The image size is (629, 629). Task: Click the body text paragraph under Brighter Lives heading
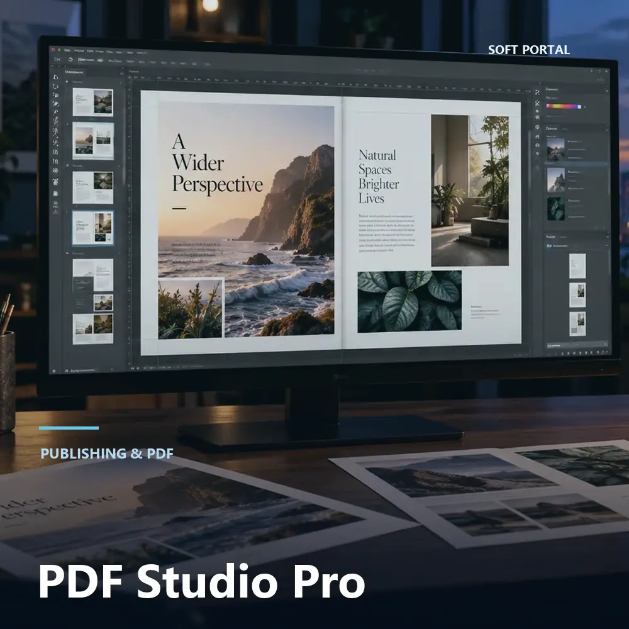click(386, 233)
